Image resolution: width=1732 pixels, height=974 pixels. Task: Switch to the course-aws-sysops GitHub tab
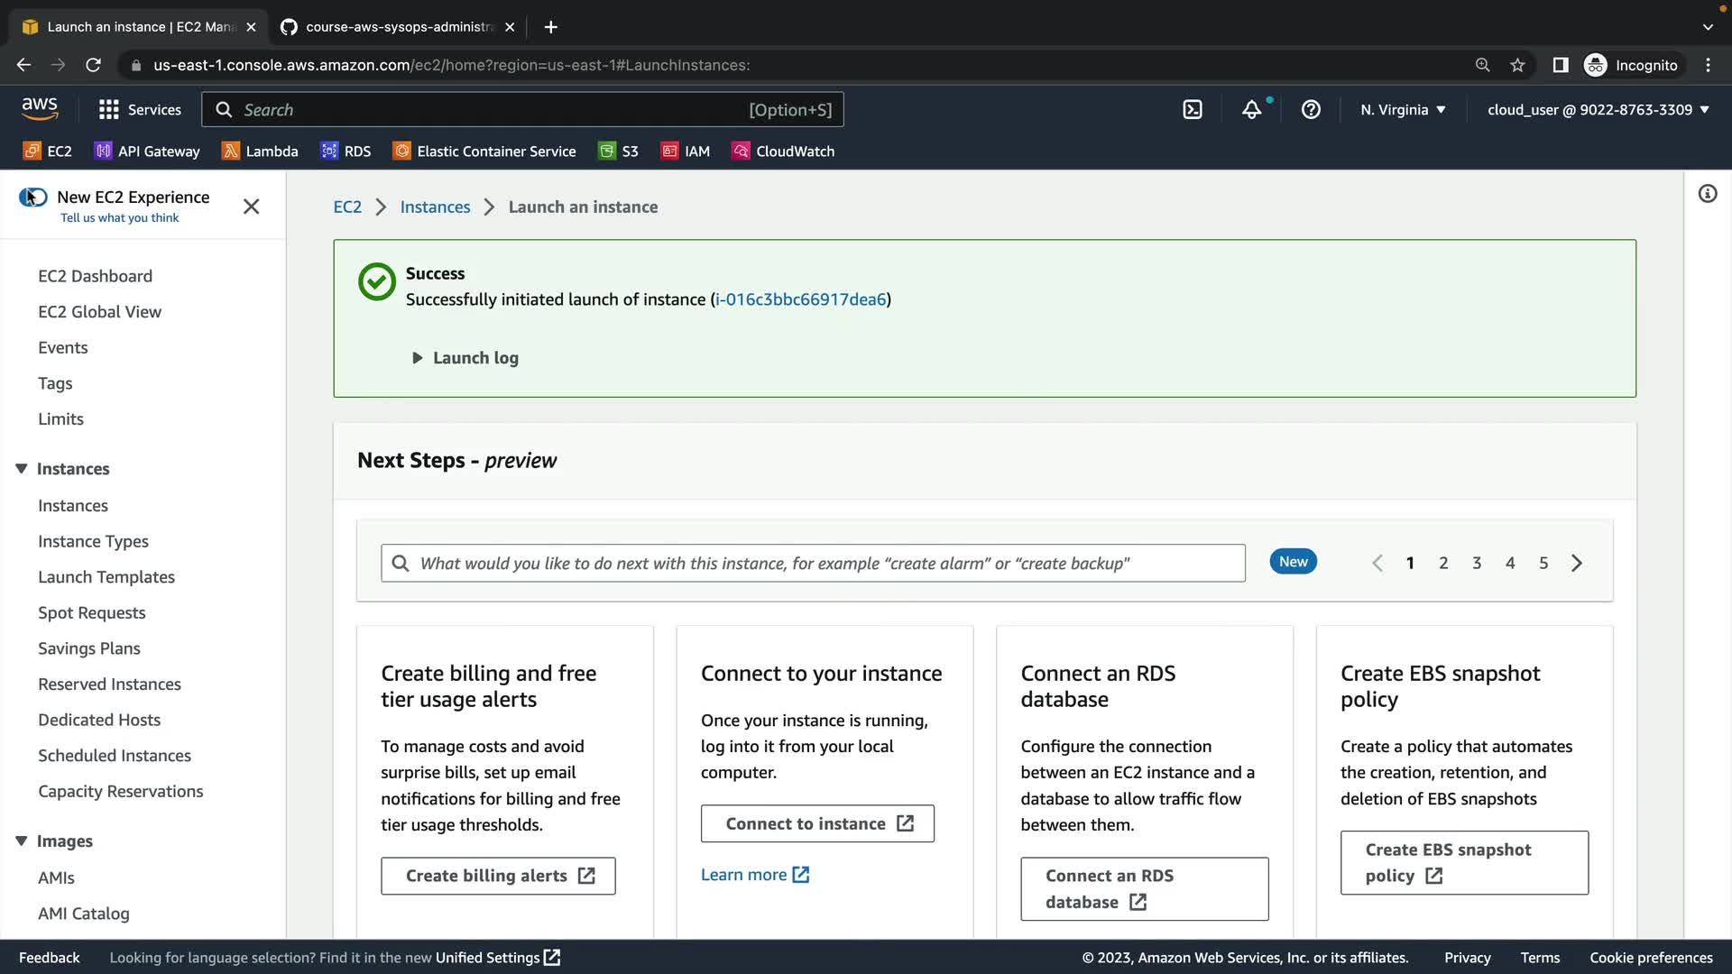point(397,27)
